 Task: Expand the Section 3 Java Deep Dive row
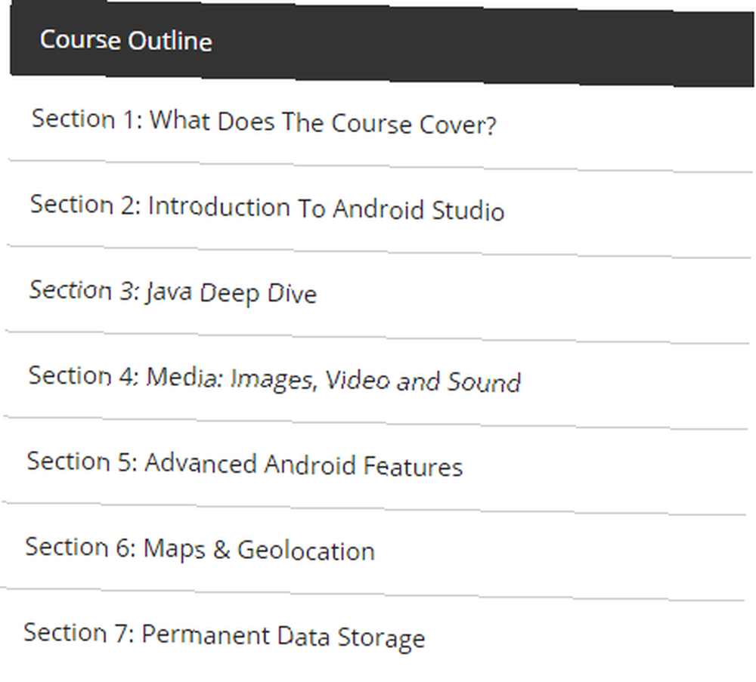[378, 295]
